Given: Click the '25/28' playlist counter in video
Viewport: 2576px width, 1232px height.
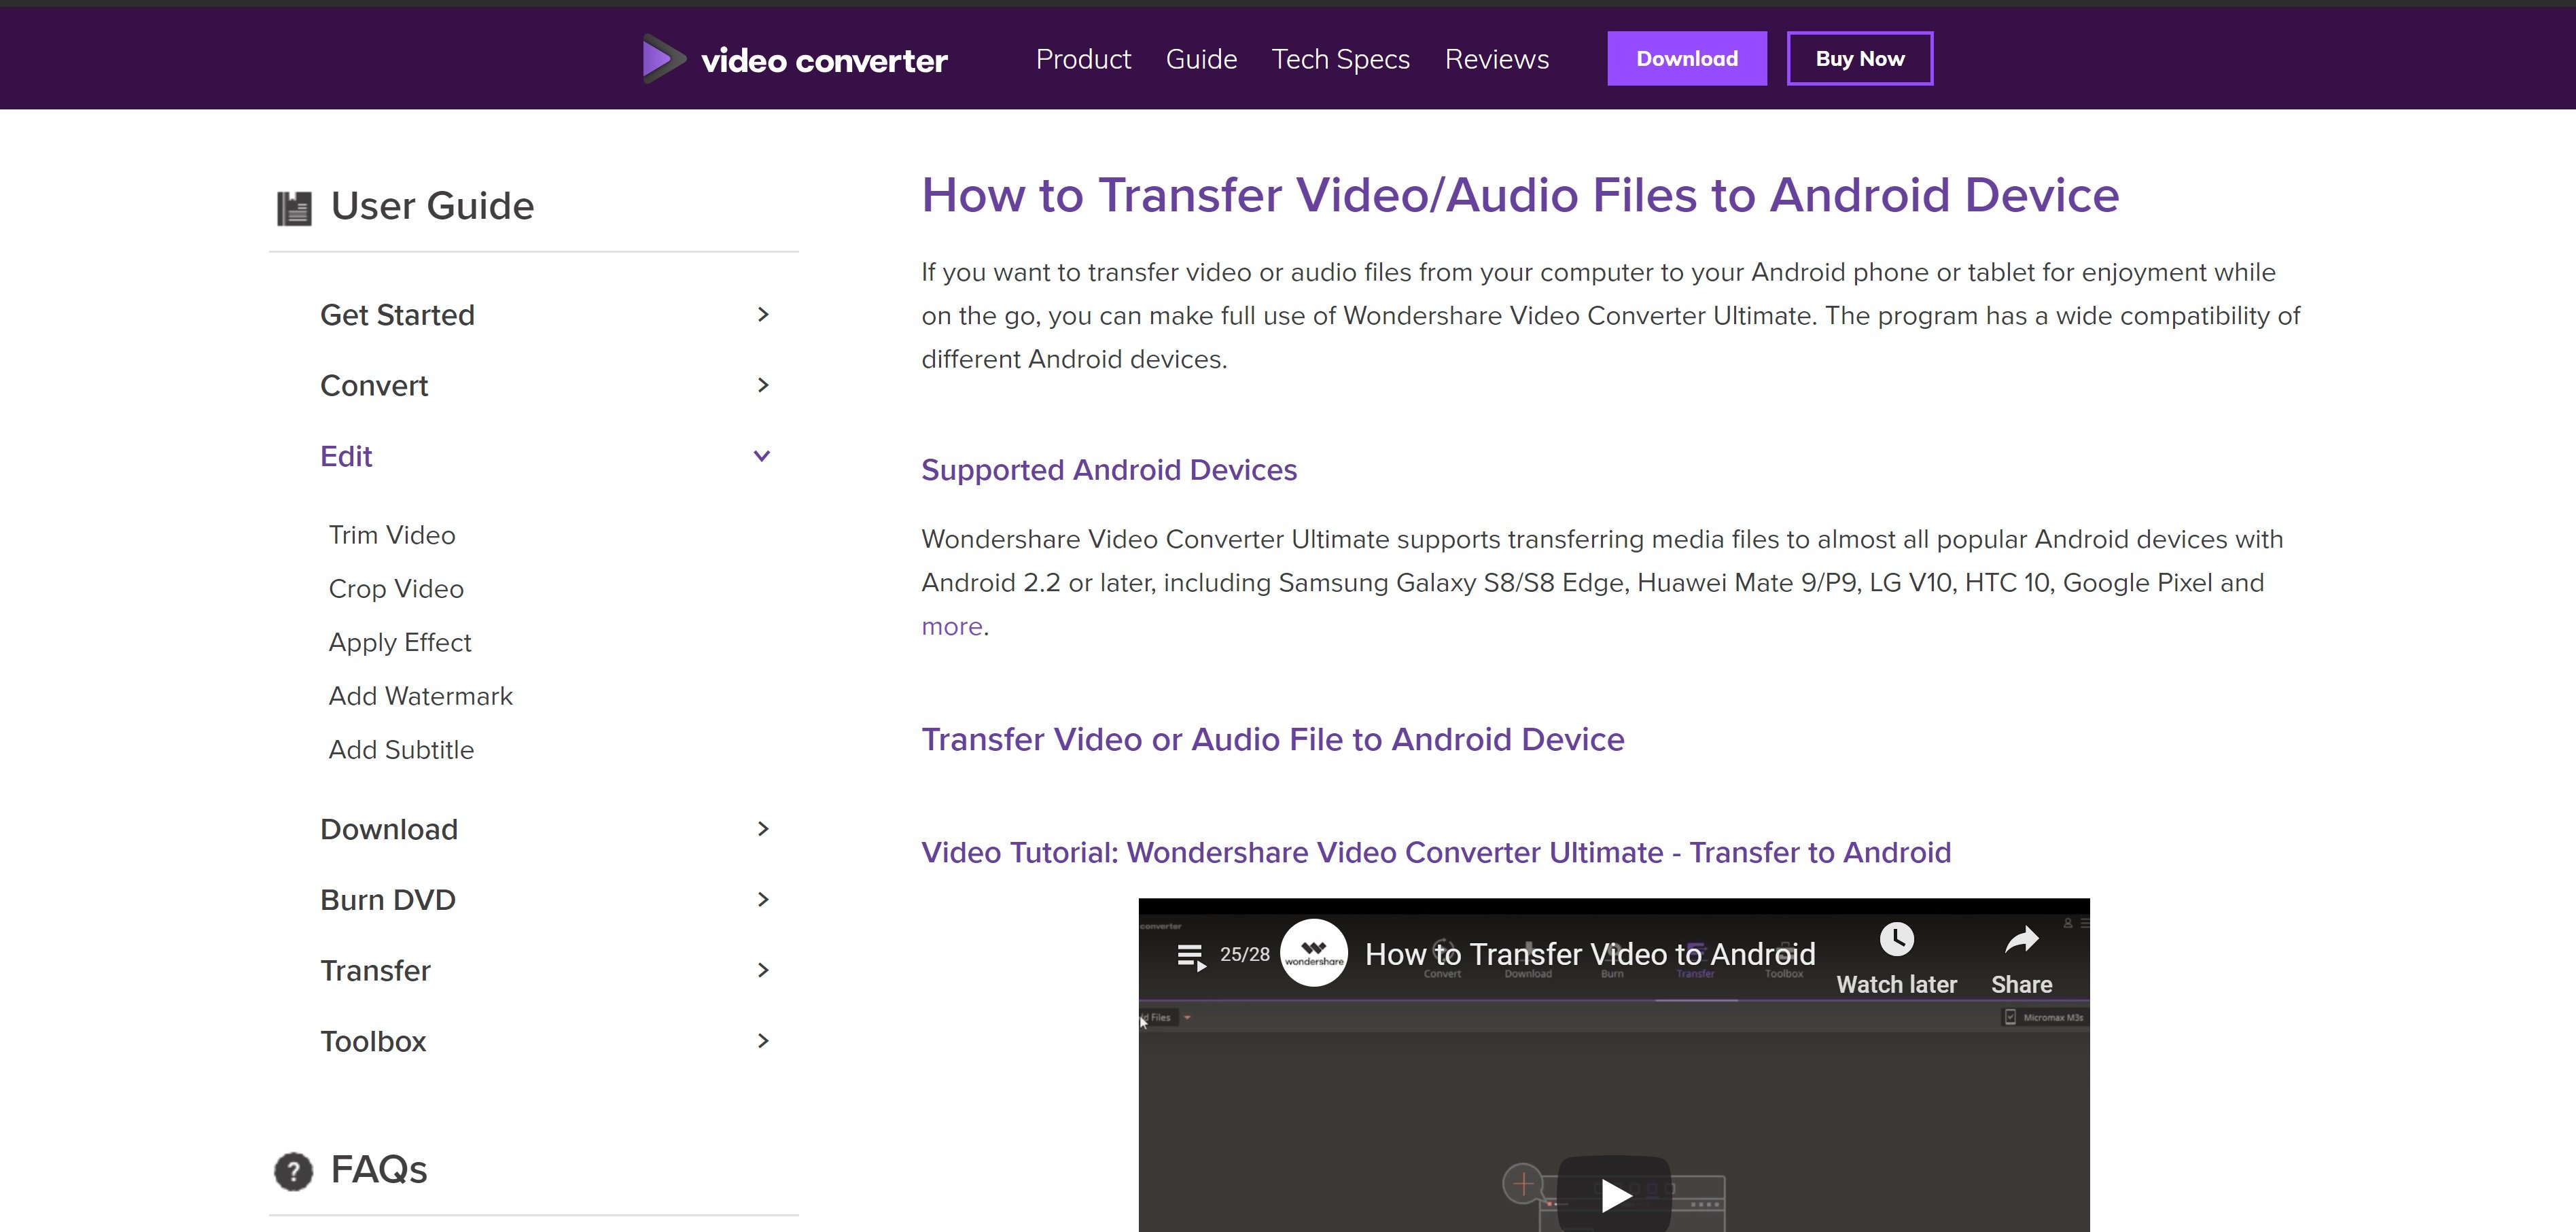Looking at the screenshot, I should (1244, 955).
